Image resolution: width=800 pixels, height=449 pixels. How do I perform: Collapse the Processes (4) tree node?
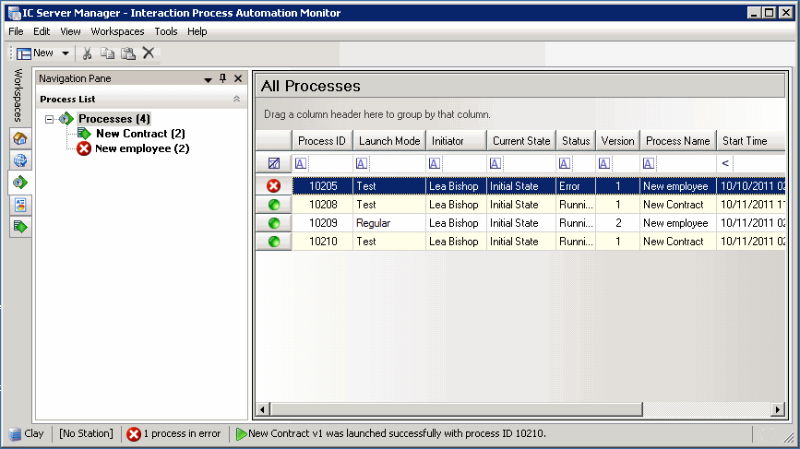coord(51,119)
